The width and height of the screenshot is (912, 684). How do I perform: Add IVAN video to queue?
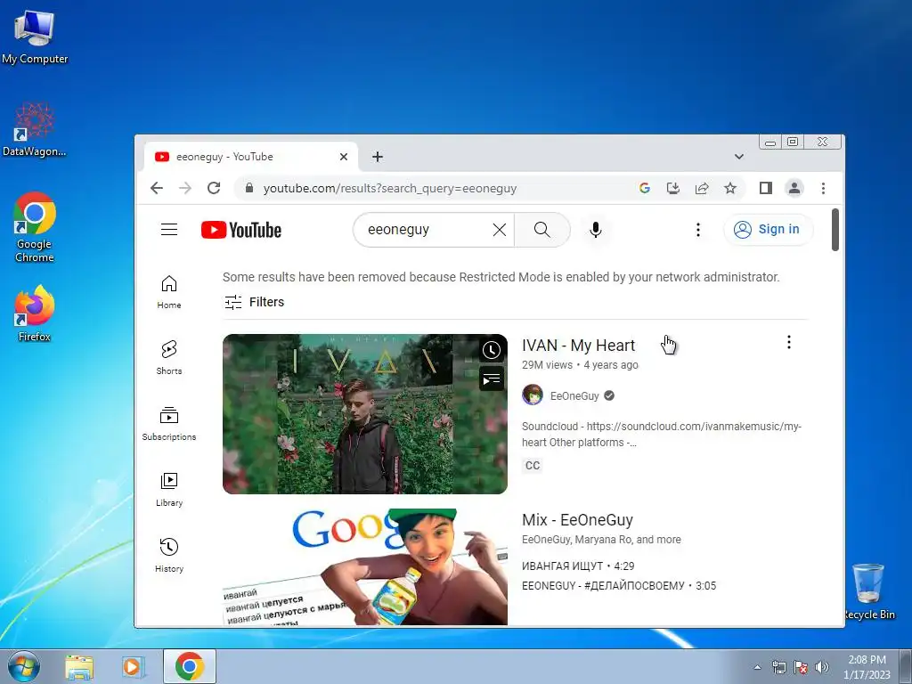click(x=492, y=379)
